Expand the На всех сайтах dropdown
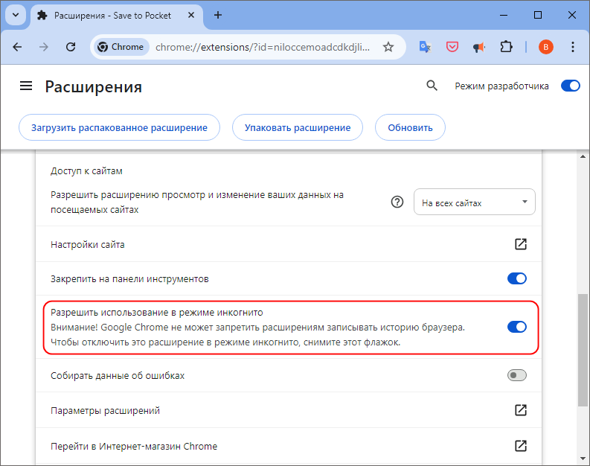 pyautogui.click(x=475, y=202)
